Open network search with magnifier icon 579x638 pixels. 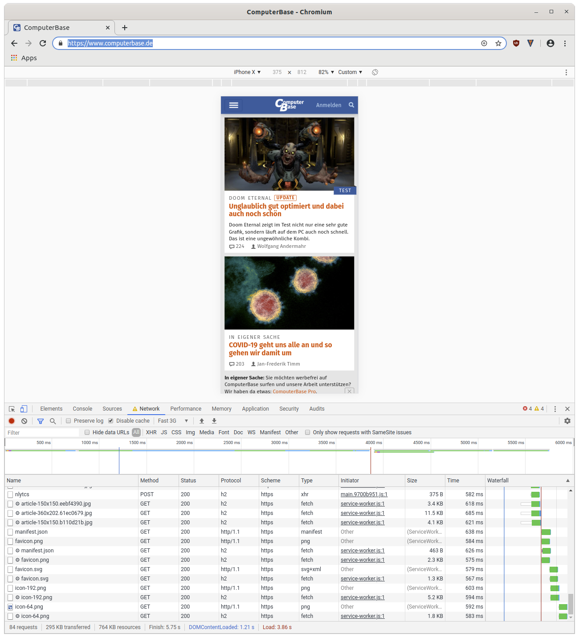pos(53,421)
